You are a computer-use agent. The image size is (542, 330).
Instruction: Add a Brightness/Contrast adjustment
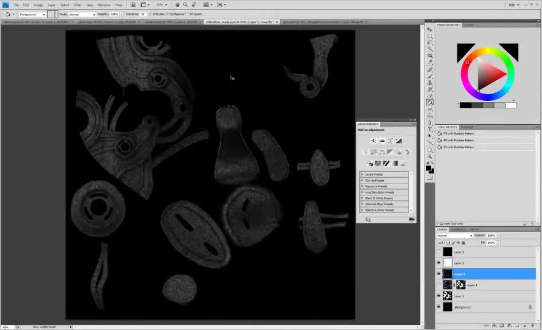point(373,140)
